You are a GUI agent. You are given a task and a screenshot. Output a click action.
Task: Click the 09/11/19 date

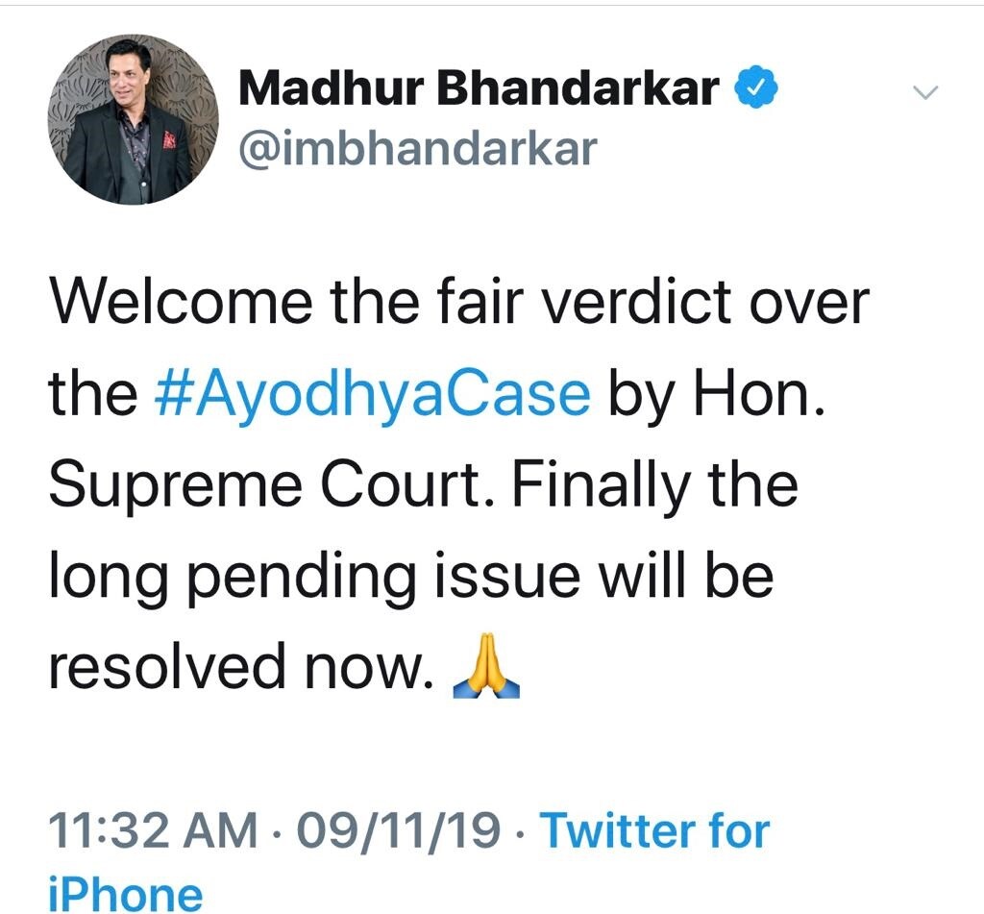(399, 829)
